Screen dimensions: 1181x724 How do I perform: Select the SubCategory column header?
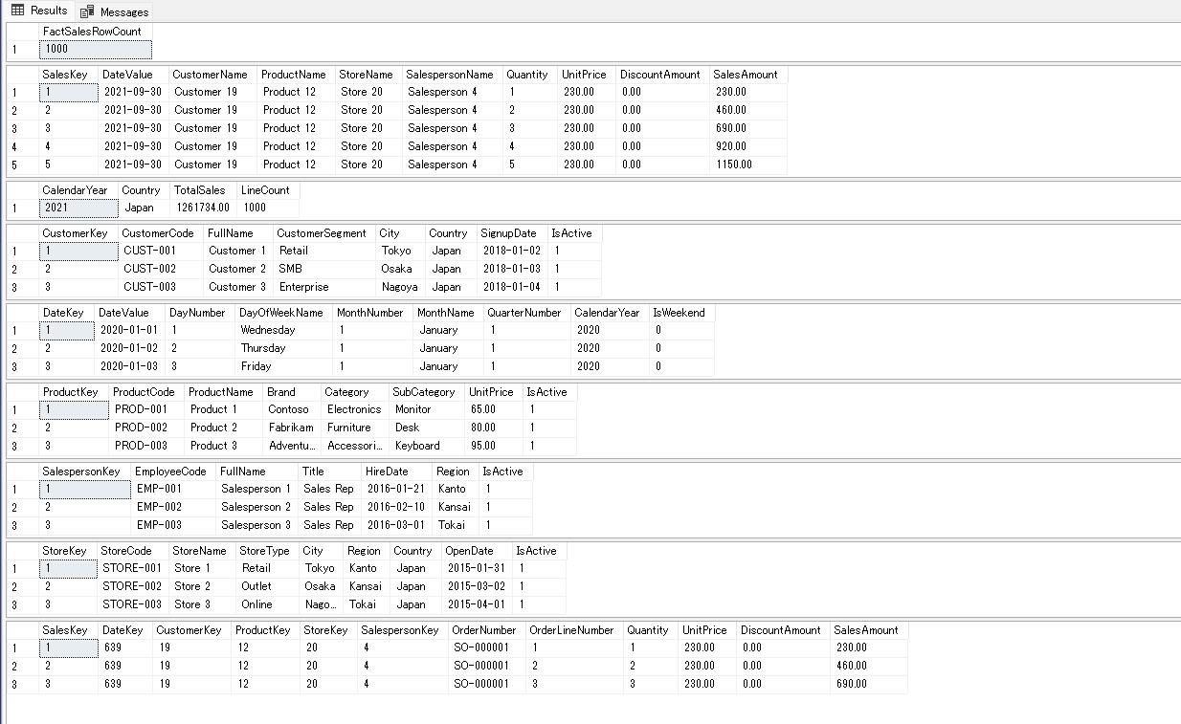coord(426,392)
